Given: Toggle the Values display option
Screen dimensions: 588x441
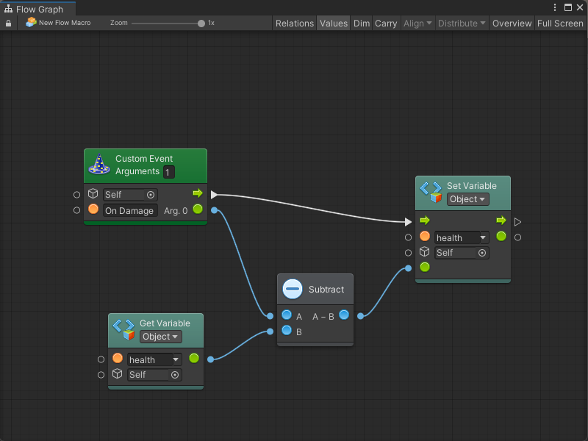Looking at the screenshot, I should 333,24.
